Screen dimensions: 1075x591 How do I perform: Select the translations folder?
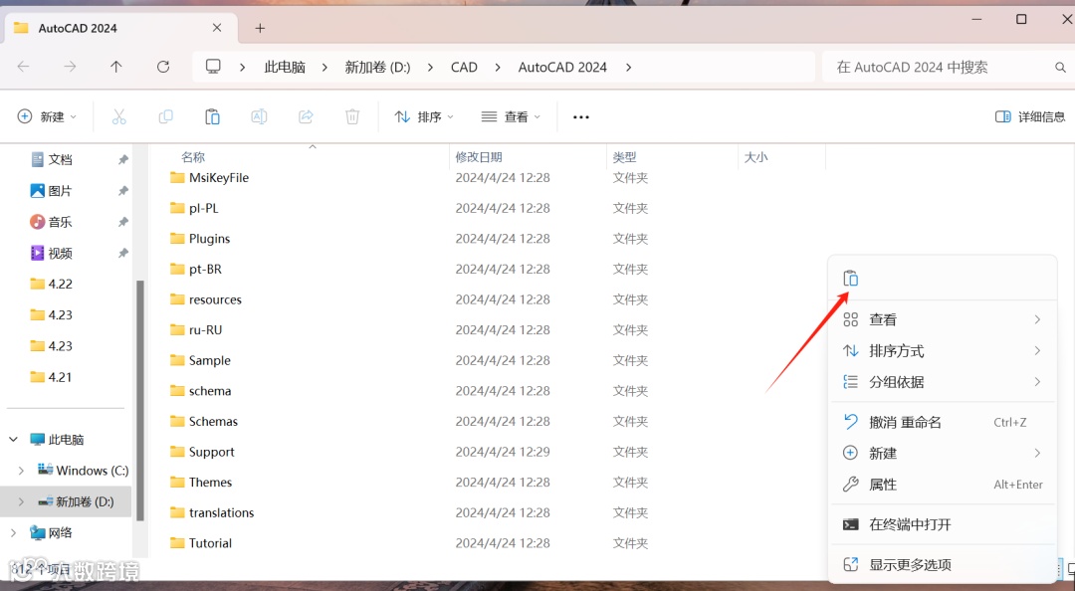coord(212,512)
